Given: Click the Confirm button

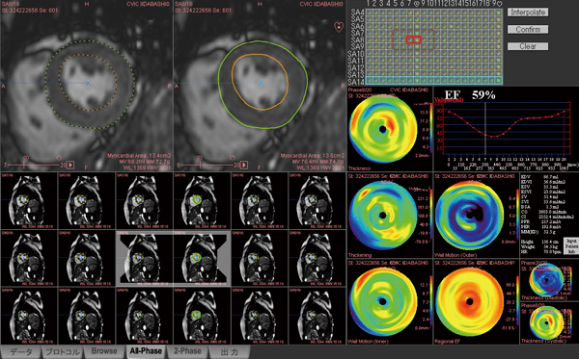Looking at the screenshot, I should click(x=528, y=29).
